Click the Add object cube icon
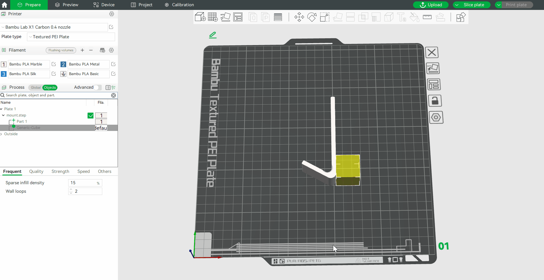Image resolution: width=544 pixels, height=280 pixels. pos(200,17)
